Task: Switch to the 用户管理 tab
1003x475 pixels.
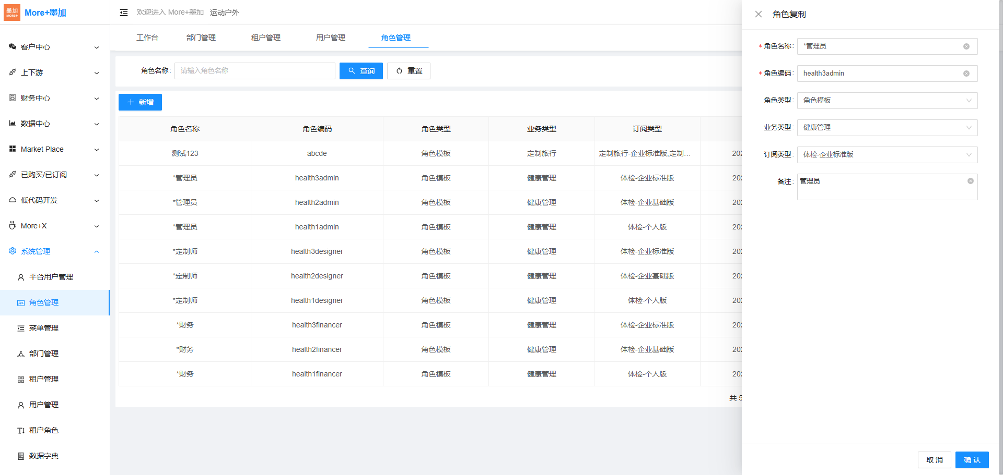Action: (330, 38)
